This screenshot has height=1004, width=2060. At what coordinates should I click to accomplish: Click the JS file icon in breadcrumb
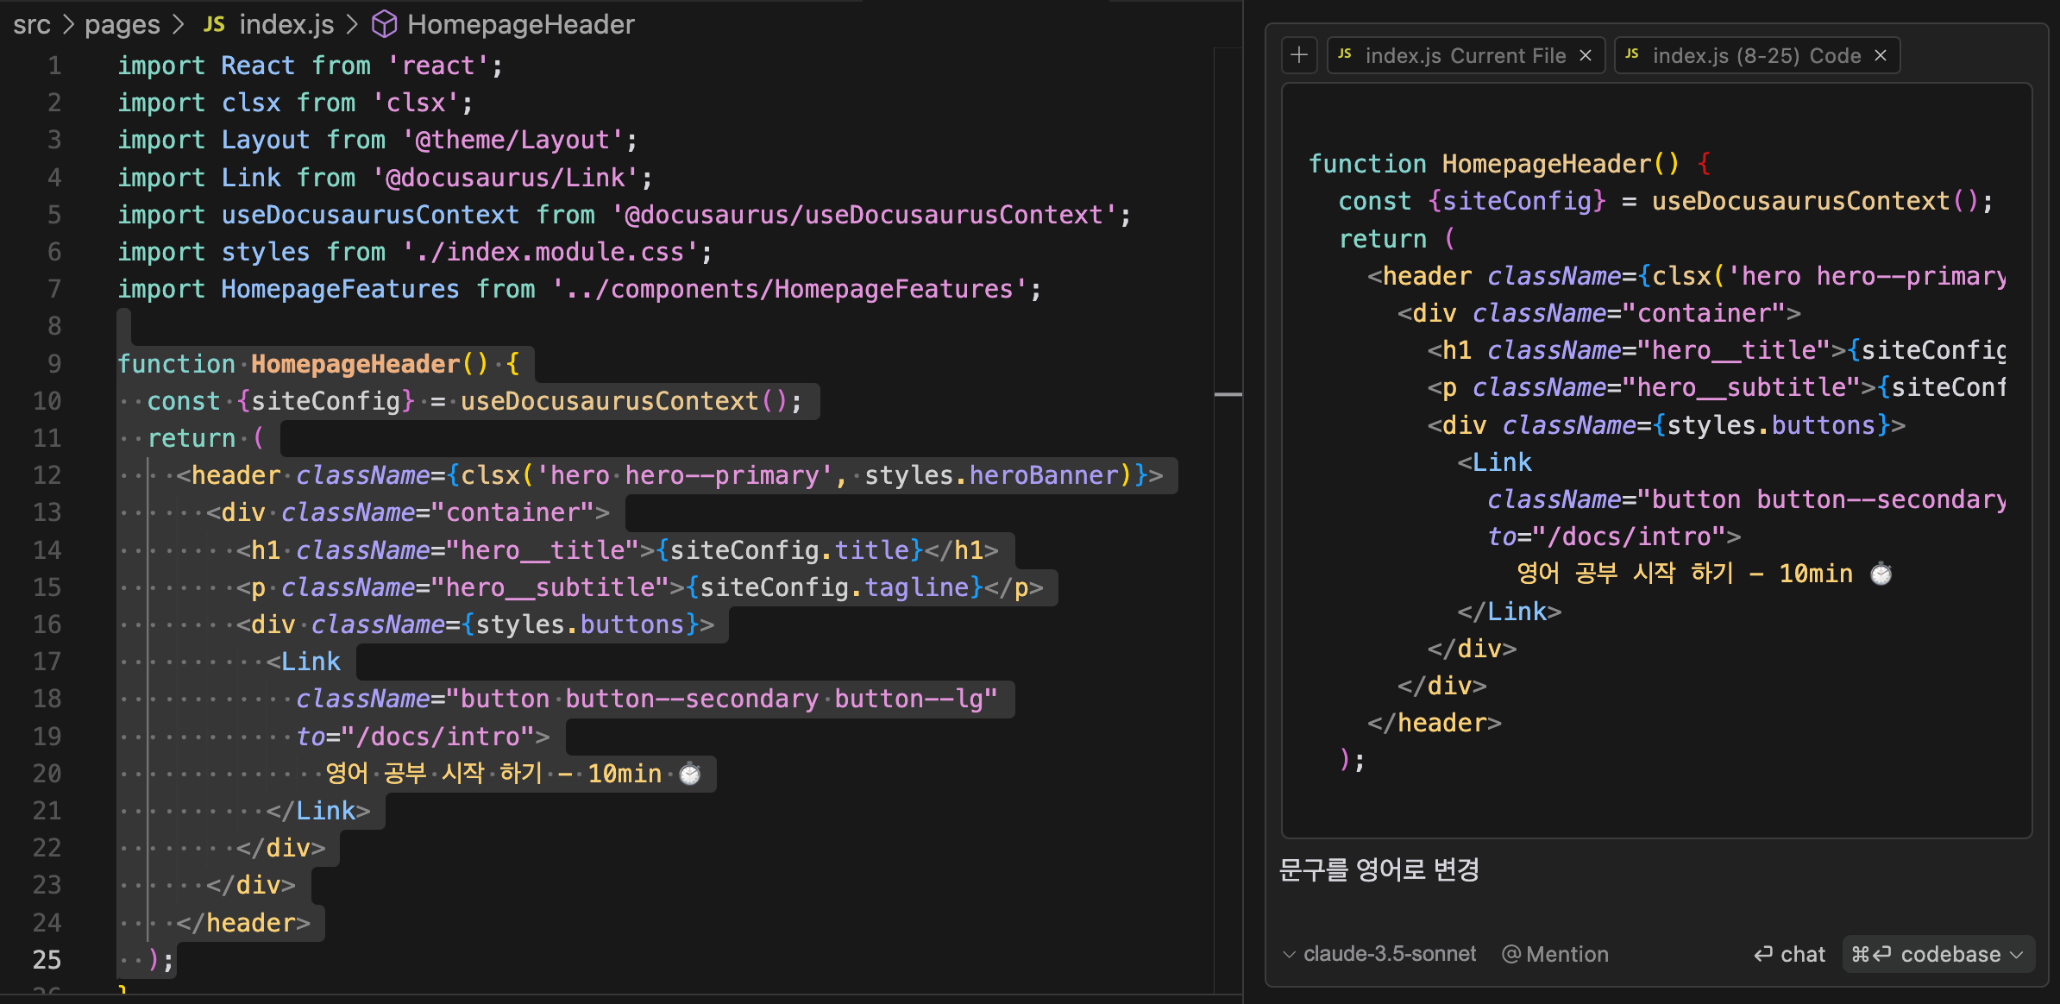click(214, 24)
